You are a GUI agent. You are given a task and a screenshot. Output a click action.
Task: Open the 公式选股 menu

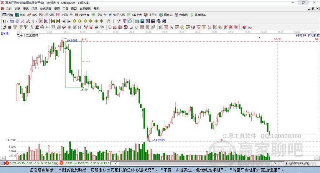46,8
